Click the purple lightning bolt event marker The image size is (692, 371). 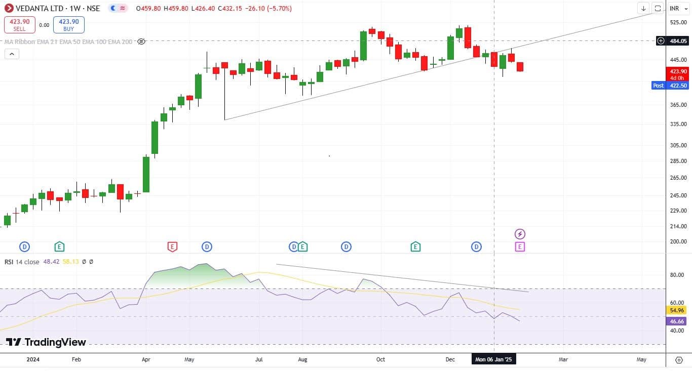tap(520, 234)
